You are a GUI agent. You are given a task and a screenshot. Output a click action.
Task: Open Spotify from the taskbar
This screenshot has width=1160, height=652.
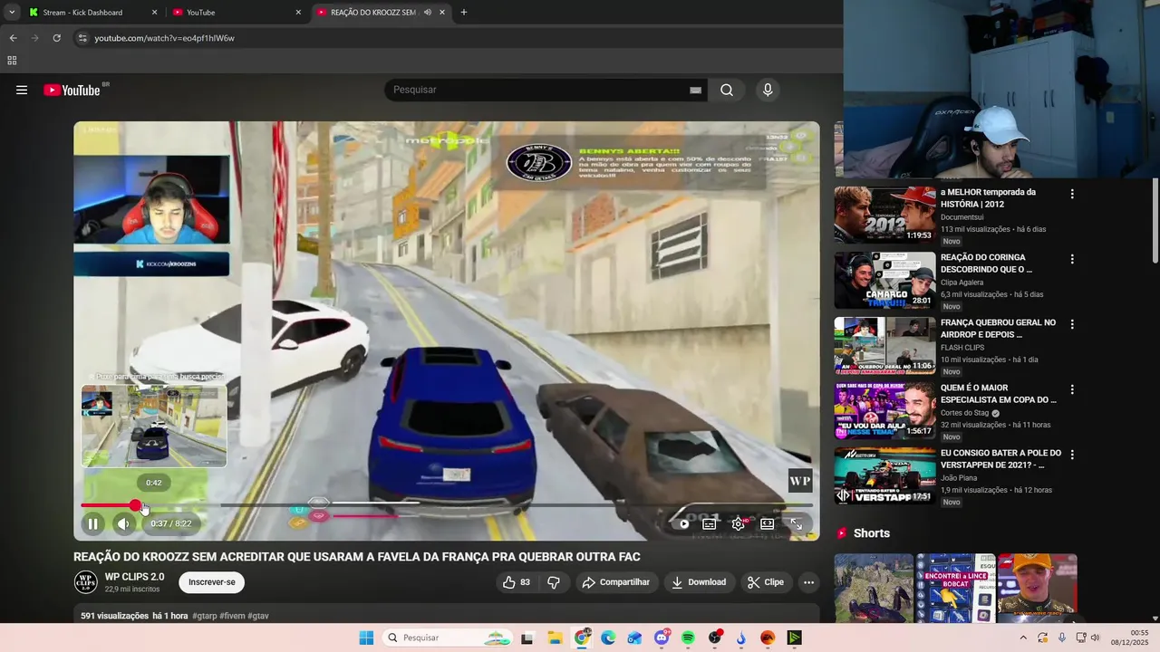(x=688, y=638)
